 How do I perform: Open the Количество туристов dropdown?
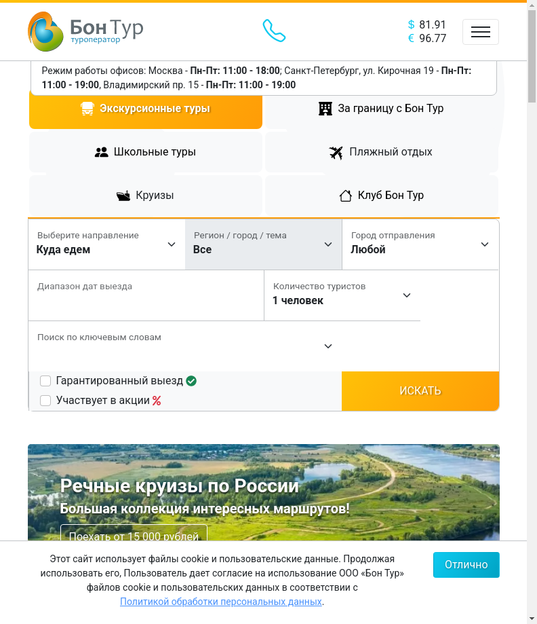(x=342, y=295)
